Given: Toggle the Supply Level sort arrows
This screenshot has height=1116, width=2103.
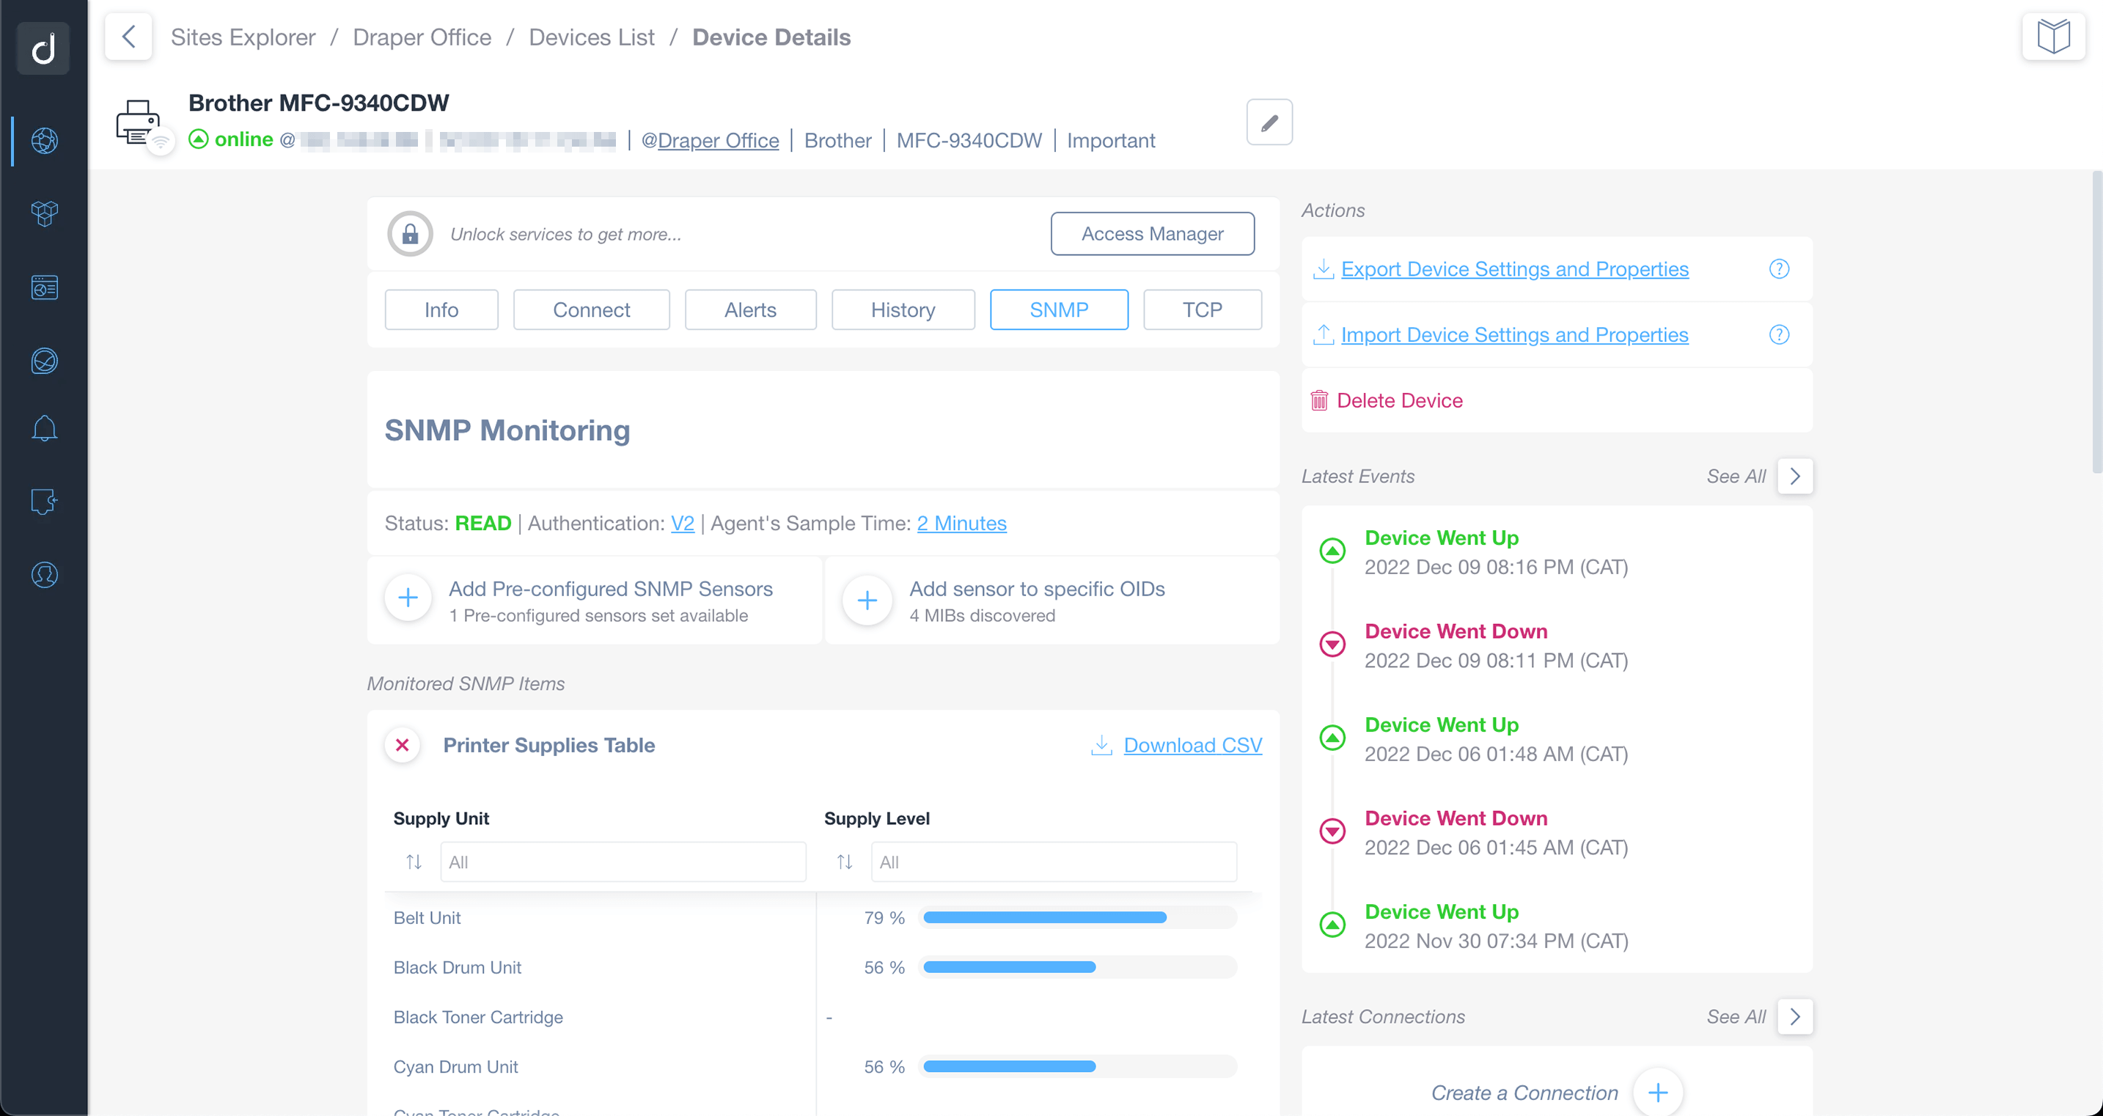Looking at the screenshot, I should (x=844, y=862).
